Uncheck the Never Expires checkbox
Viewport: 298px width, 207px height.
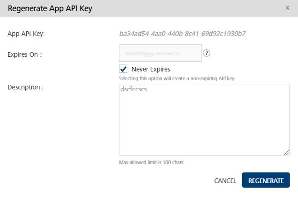[123, 69]
